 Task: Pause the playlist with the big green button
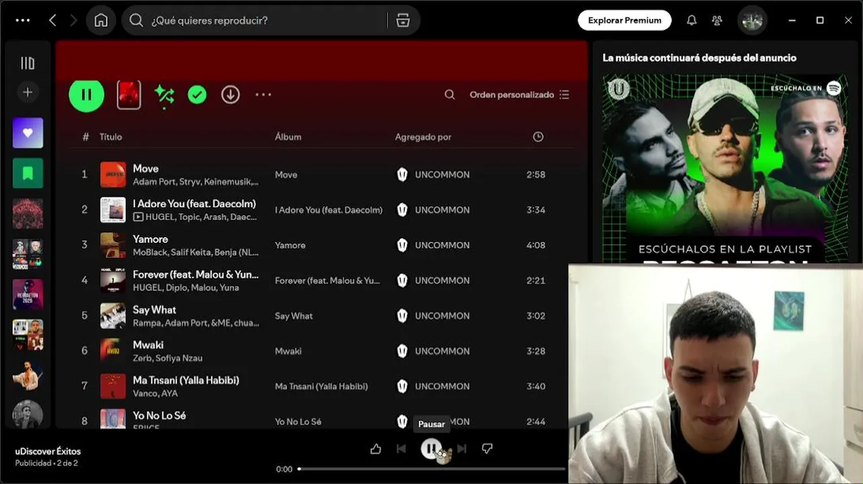pyautogui.click(x=87, y=95)
